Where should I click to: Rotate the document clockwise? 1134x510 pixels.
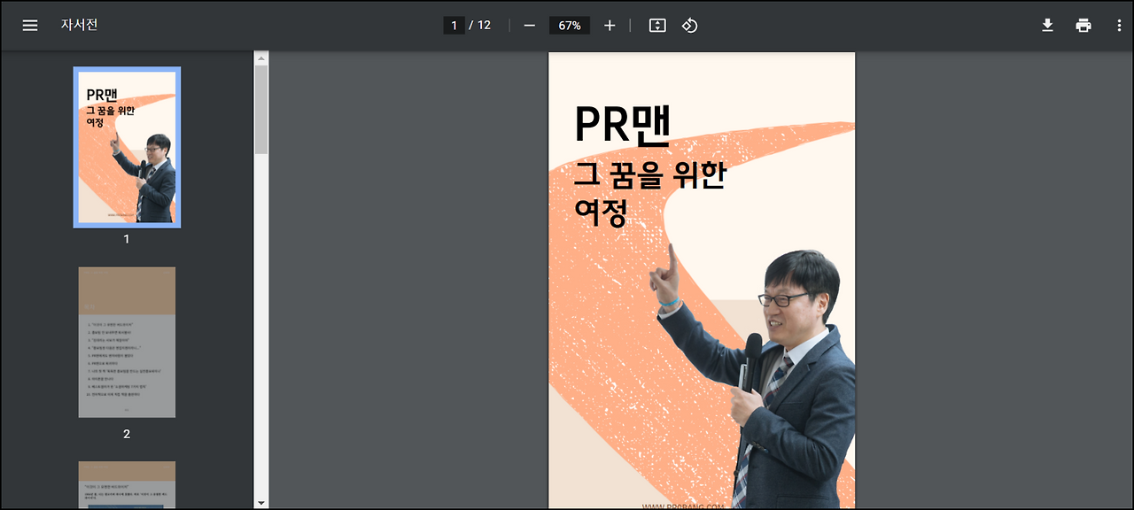click(689, 25)
